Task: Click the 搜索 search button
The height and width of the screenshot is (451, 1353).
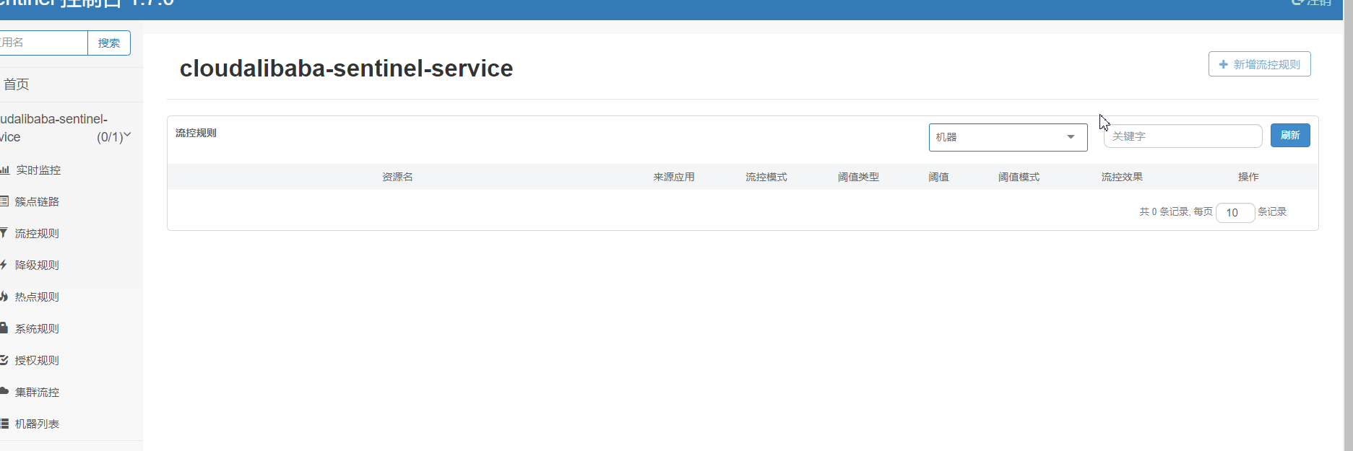Action: pyautogui.click(x=109, y=43)
